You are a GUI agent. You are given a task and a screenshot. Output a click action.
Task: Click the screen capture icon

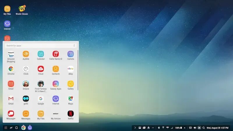pos(199,128)
